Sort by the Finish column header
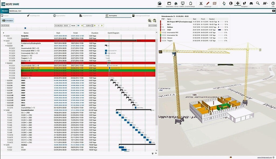The height and width of the screenshot is (159, 276). (79, 33)
